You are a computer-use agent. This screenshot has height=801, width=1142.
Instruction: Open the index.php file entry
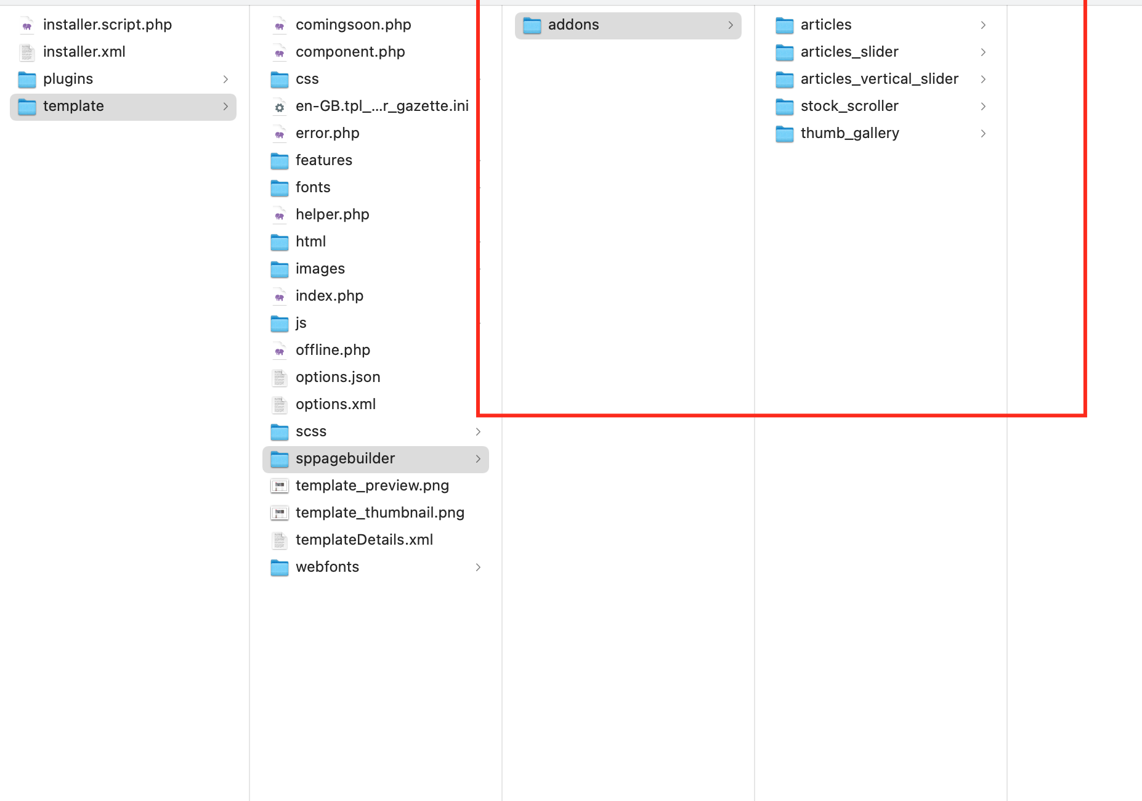coord(329,296)
